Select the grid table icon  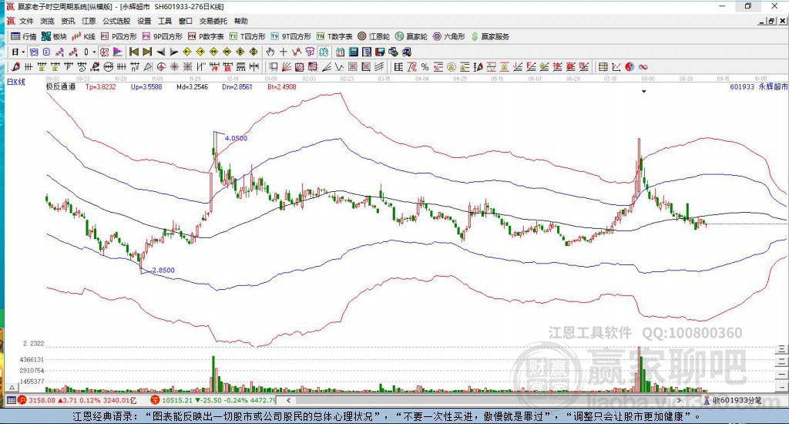(x=603, y=67)
